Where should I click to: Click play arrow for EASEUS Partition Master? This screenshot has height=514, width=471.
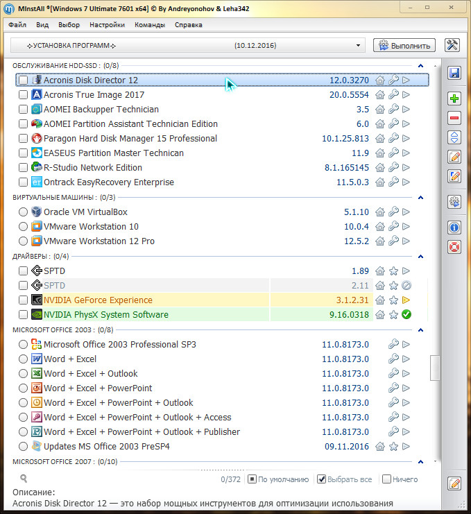pyautogui.click(x=406, y=153)
